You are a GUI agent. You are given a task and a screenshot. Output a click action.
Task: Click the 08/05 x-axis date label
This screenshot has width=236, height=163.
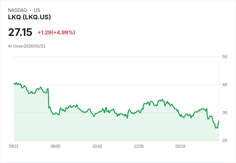click(55, 146)
